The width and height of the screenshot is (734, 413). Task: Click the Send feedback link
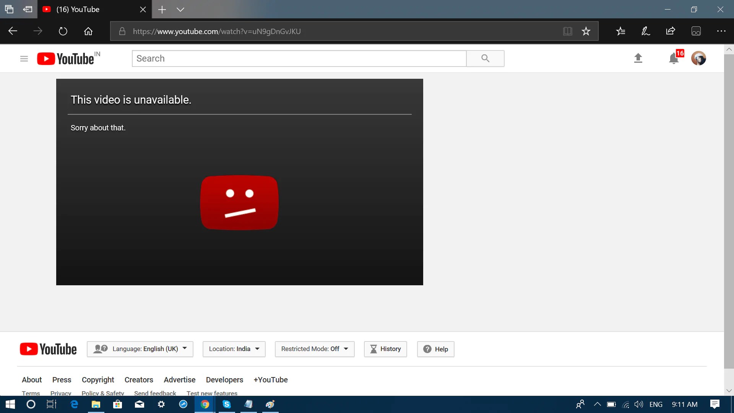[155, 393]
